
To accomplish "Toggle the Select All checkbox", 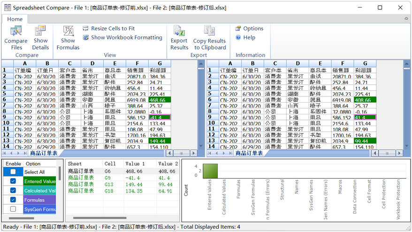I will (13, 172).
